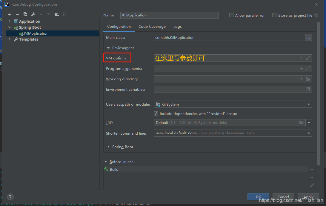
Task: Remove the selected configuration
Action: click(x=17, y=14)
